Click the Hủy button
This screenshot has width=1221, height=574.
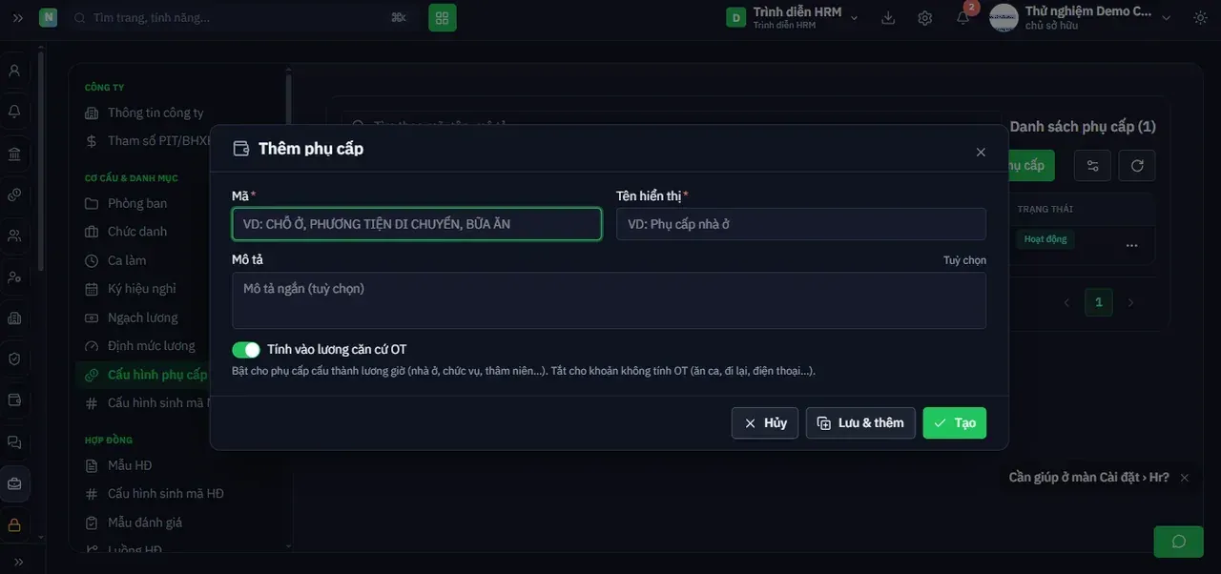765,422
